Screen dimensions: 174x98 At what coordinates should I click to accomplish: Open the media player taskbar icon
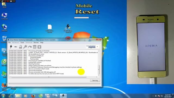click(25, 96)
